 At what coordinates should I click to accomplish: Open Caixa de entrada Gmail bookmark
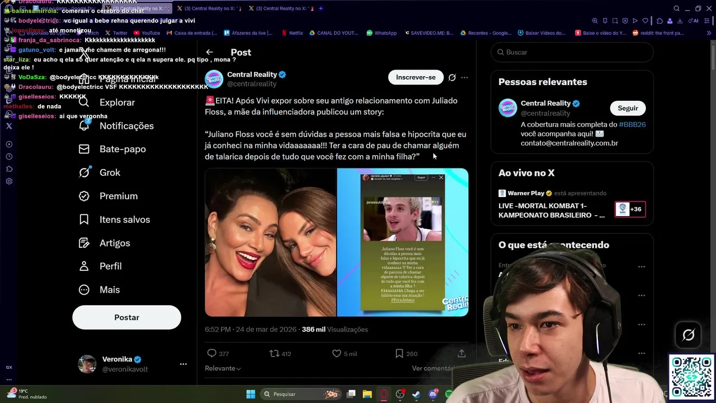click(x=192, y=33)
